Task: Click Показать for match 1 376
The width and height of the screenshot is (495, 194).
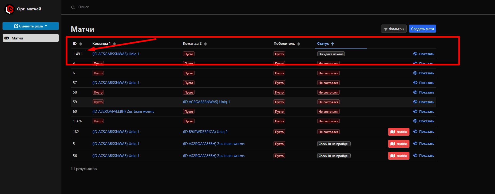Action: 426,121
